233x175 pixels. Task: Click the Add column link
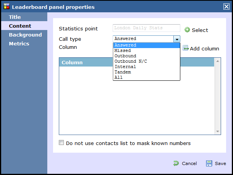204,48
